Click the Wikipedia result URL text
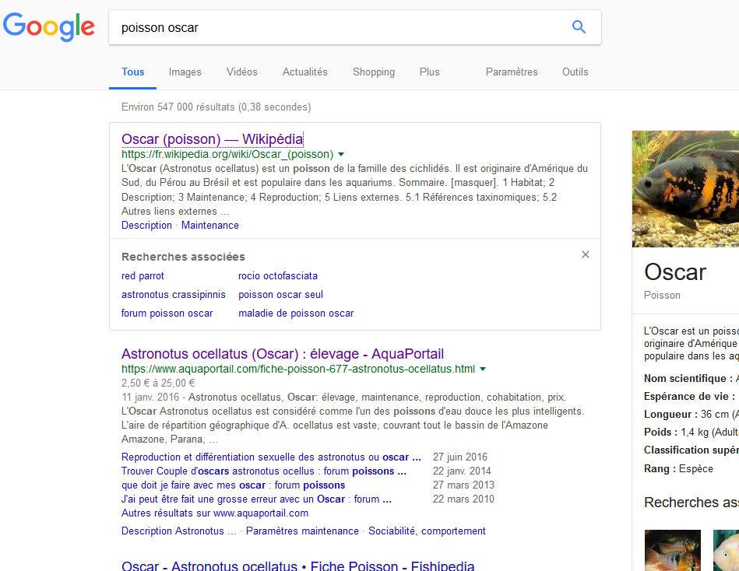739x571 pixels. pyautogui.click(x=227, y=154)
